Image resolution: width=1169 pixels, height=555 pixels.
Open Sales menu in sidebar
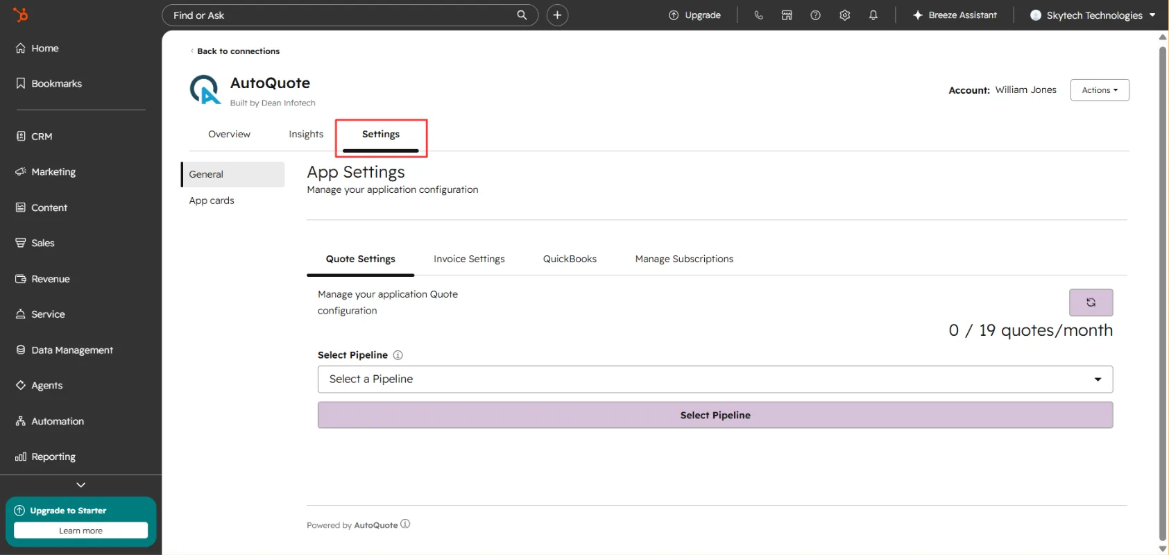tap(35, 243)
